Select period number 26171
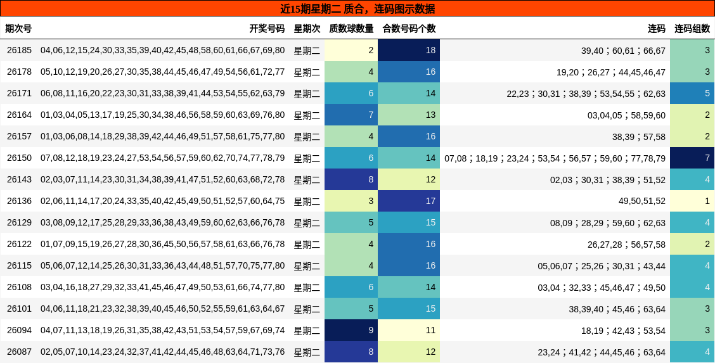The image size is (715, 363). [19, 93]
